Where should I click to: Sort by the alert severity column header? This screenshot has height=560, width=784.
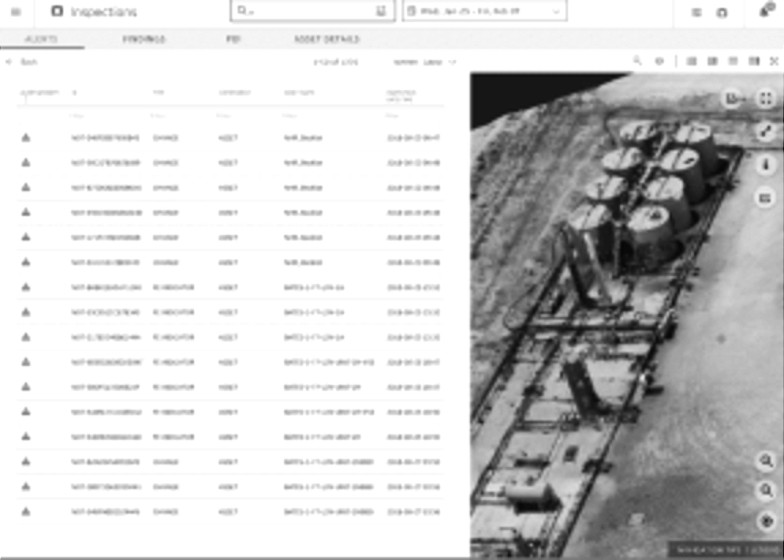tap(39, 93)
